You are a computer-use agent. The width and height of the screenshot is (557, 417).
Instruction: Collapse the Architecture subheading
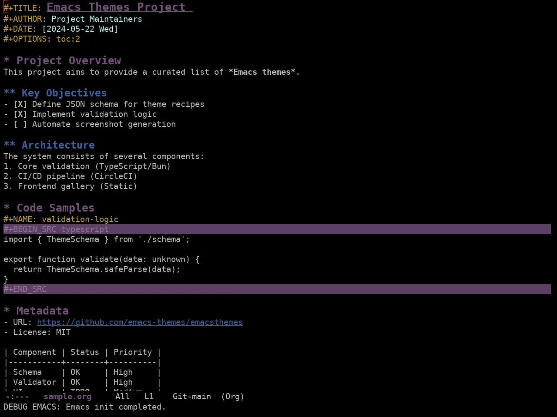(x=10, y=145)
